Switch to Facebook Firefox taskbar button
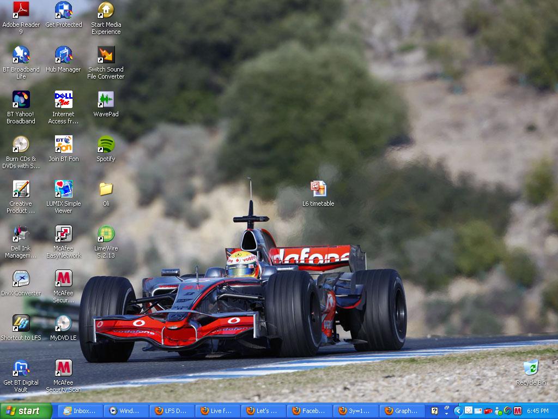The height and width of the screenshot is (419, 558). [310, 411]
